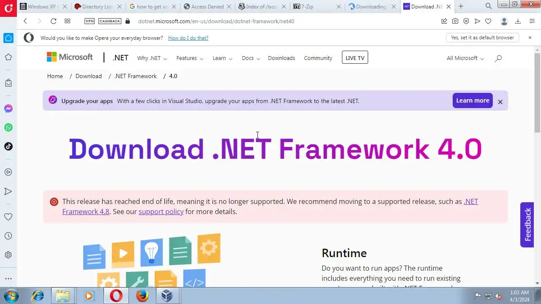This screenshot has width=541, height=304.
Task: Open sidebar three-dots more menu
Action: coord(8,279)
